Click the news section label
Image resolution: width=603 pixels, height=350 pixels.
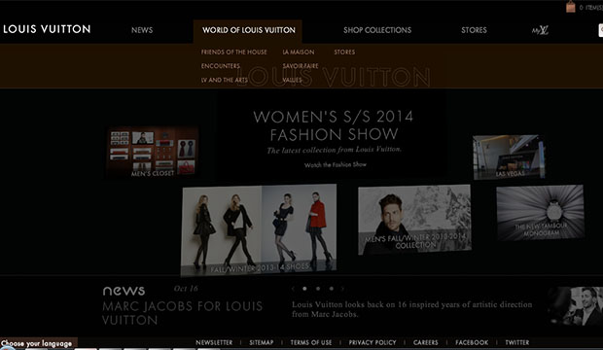[124, 291]
